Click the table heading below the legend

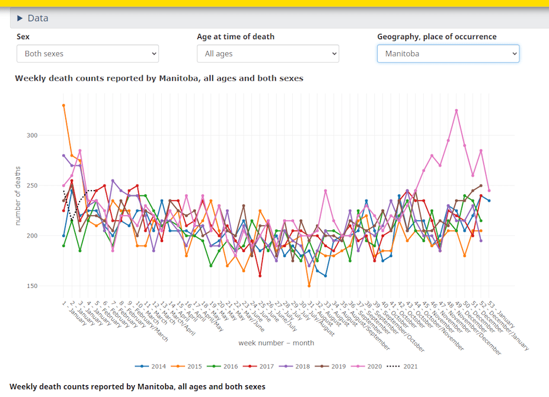[138, 386]
